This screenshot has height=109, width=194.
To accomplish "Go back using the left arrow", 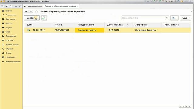I will tap(26, 12).
